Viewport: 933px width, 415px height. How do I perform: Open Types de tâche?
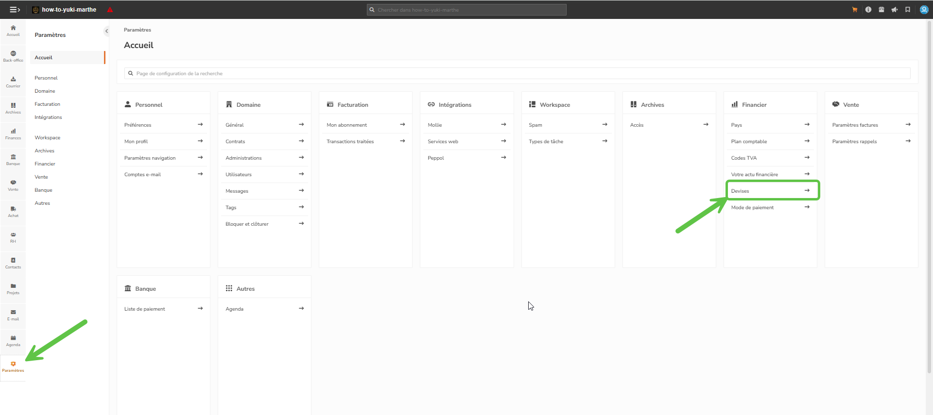coord(568,141)
